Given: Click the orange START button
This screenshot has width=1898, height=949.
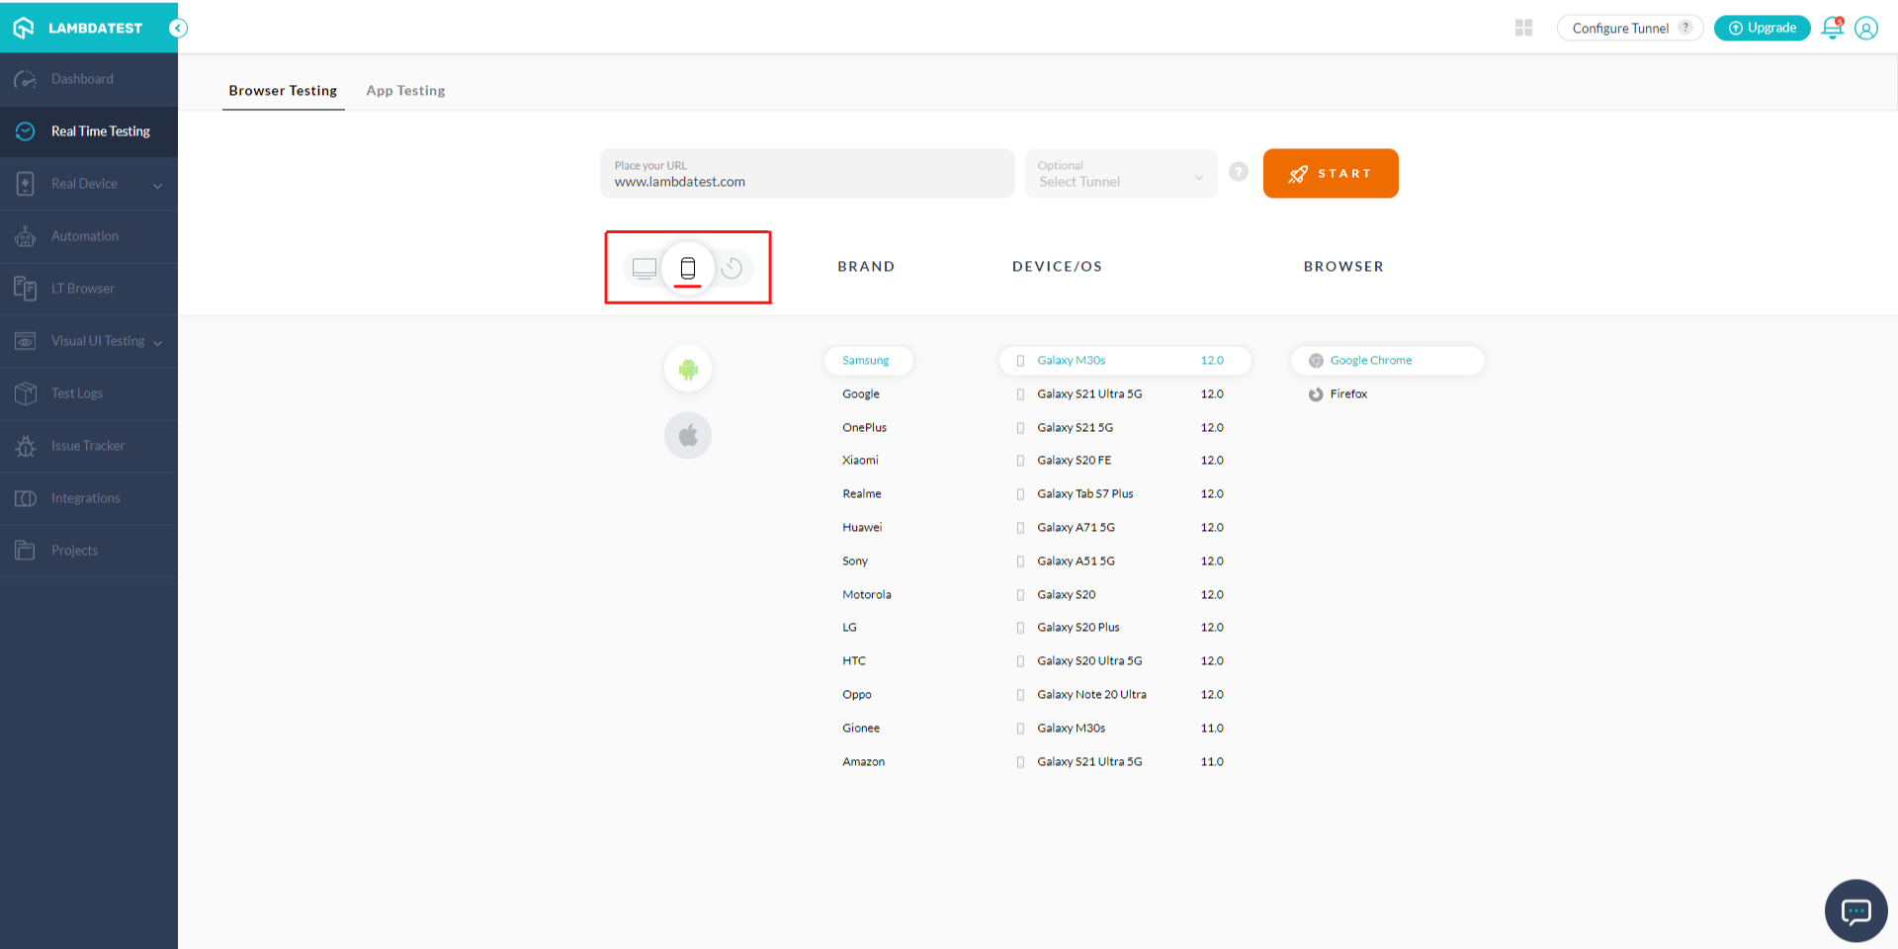Looking at the screenshot, I should tap(1330, 174).
